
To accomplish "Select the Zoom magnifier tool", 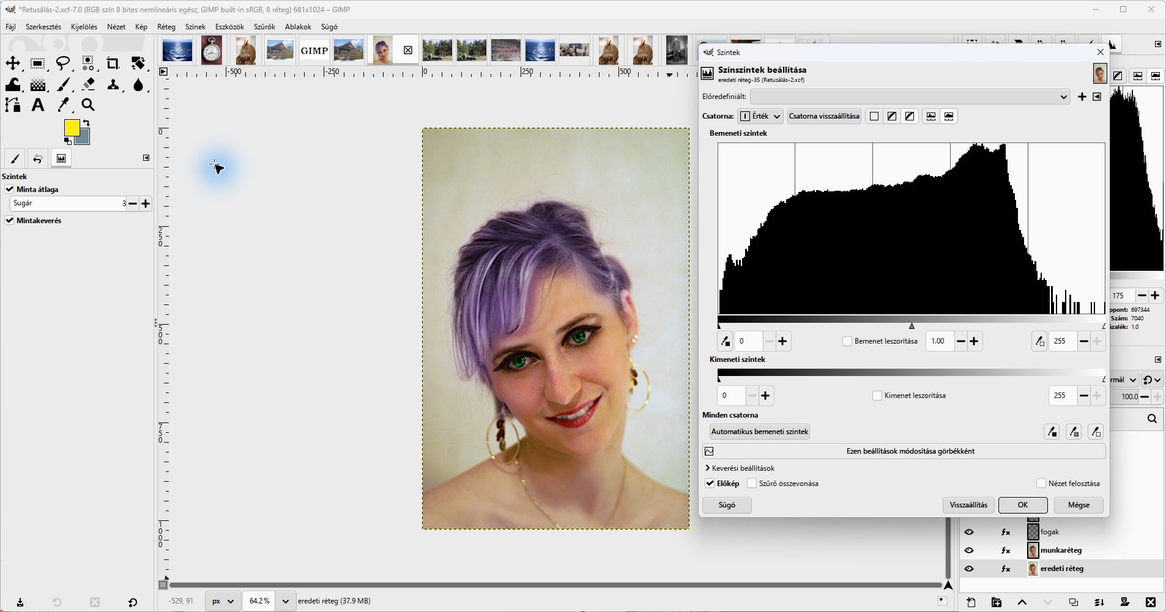I will (88, 105).
